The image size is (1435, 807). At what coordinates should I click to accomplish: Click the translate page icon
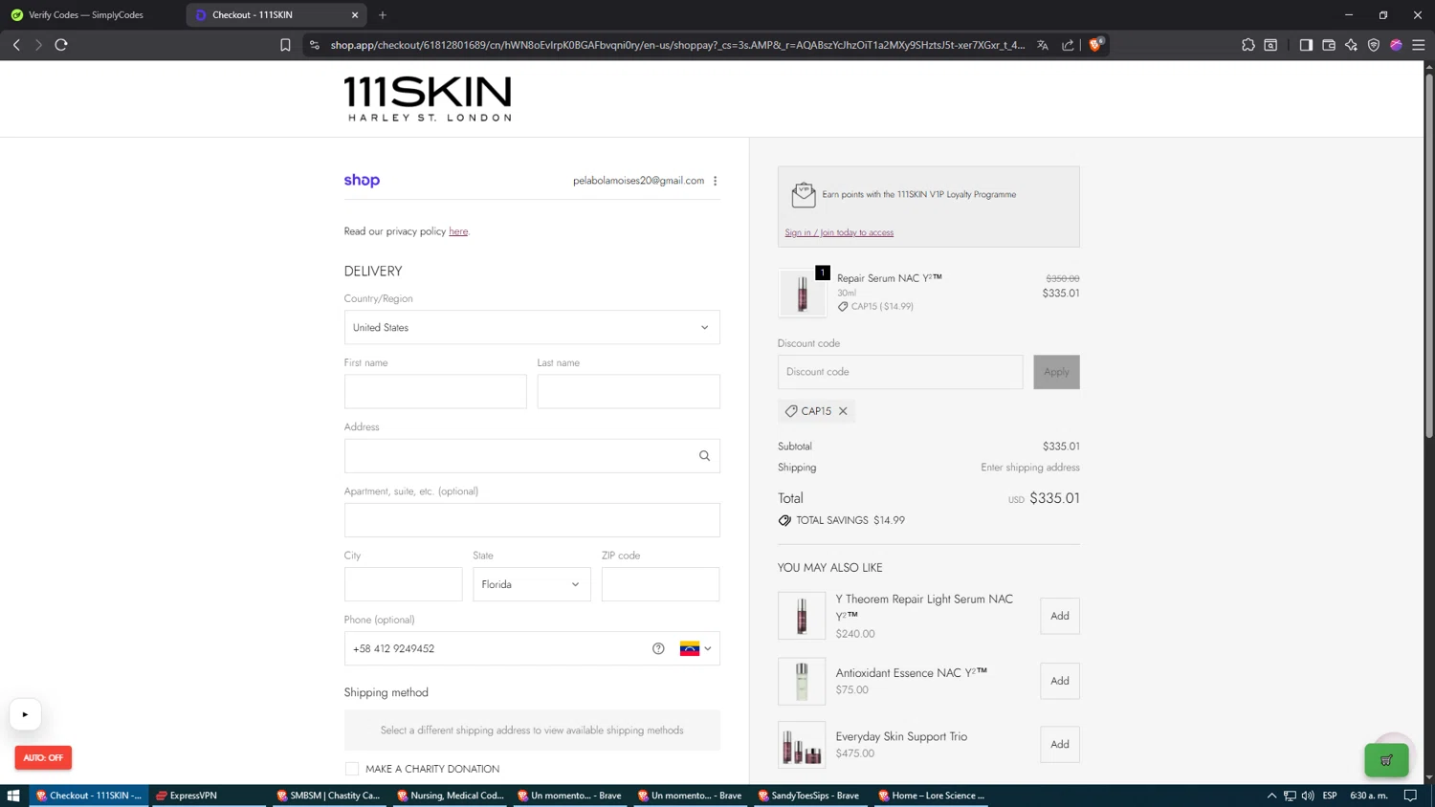tap(1043, 45)
